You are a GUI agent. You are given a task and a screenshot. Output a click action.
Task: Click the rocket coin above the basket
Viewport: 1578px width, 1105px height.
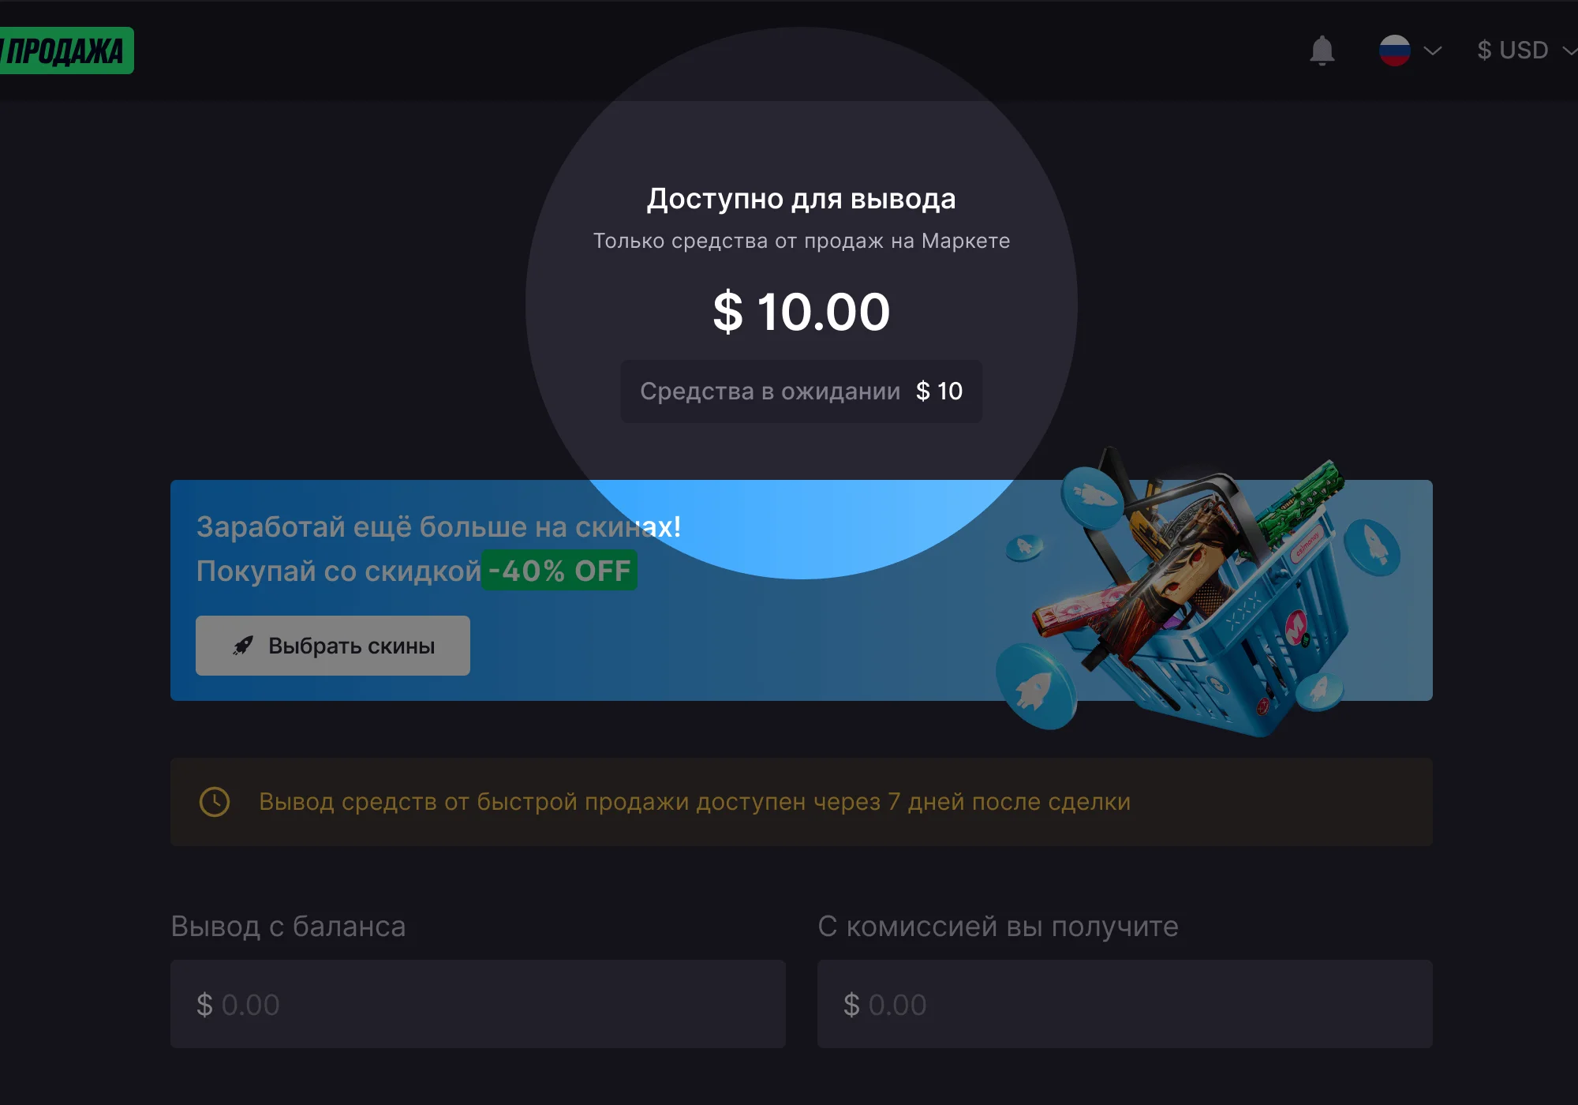click(x=1093, y=497)
